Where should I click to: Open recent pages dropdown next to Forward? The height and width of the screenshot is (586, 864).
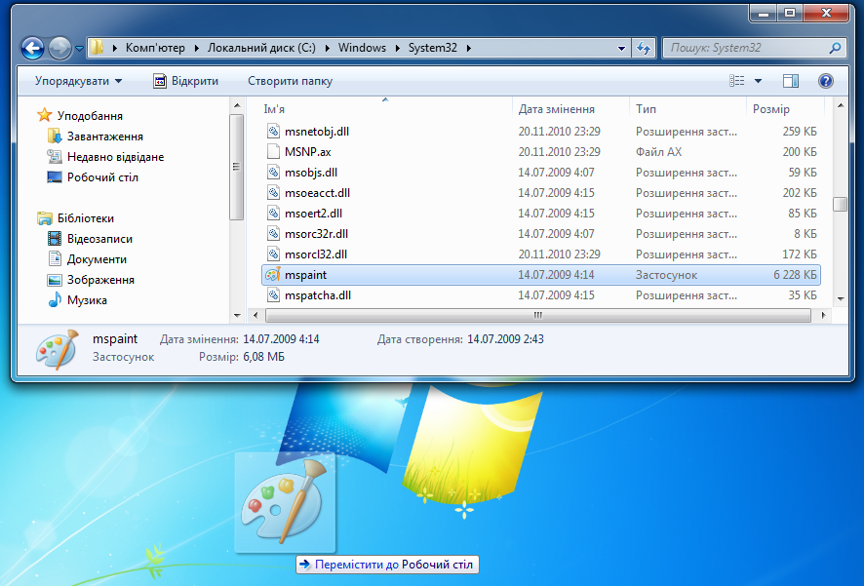tap(79, 49)
